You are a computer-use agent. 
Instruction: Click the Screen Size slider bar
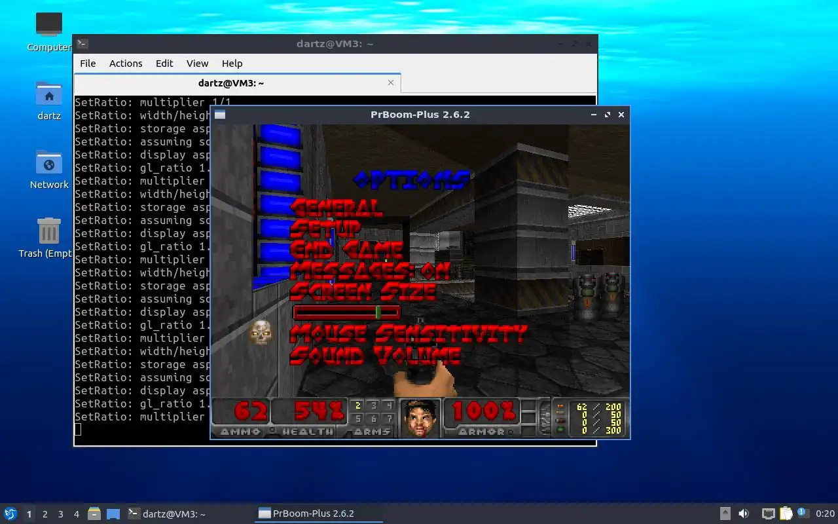click(347, 312)
